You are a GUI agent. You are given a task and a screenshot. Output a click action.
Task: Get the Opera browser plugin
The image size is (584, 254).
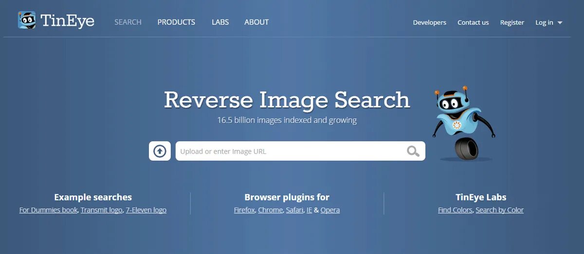click(330, 210)
